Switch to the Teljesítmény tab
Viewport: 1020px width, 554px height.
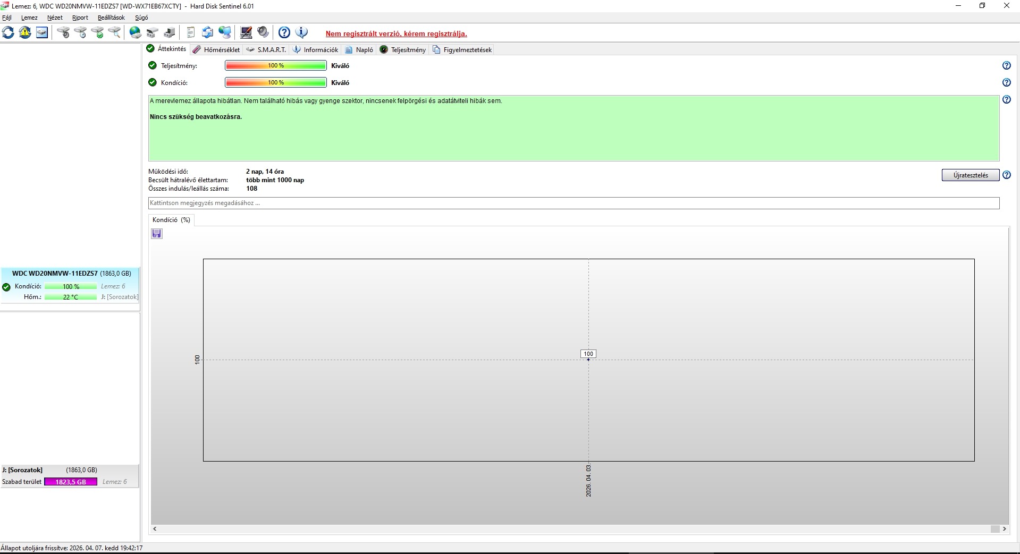[x=403, y=49]
